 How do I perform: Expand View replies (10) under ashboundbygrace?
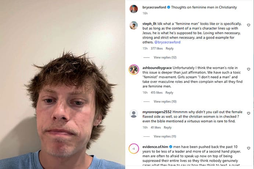(x=165, y=102)
